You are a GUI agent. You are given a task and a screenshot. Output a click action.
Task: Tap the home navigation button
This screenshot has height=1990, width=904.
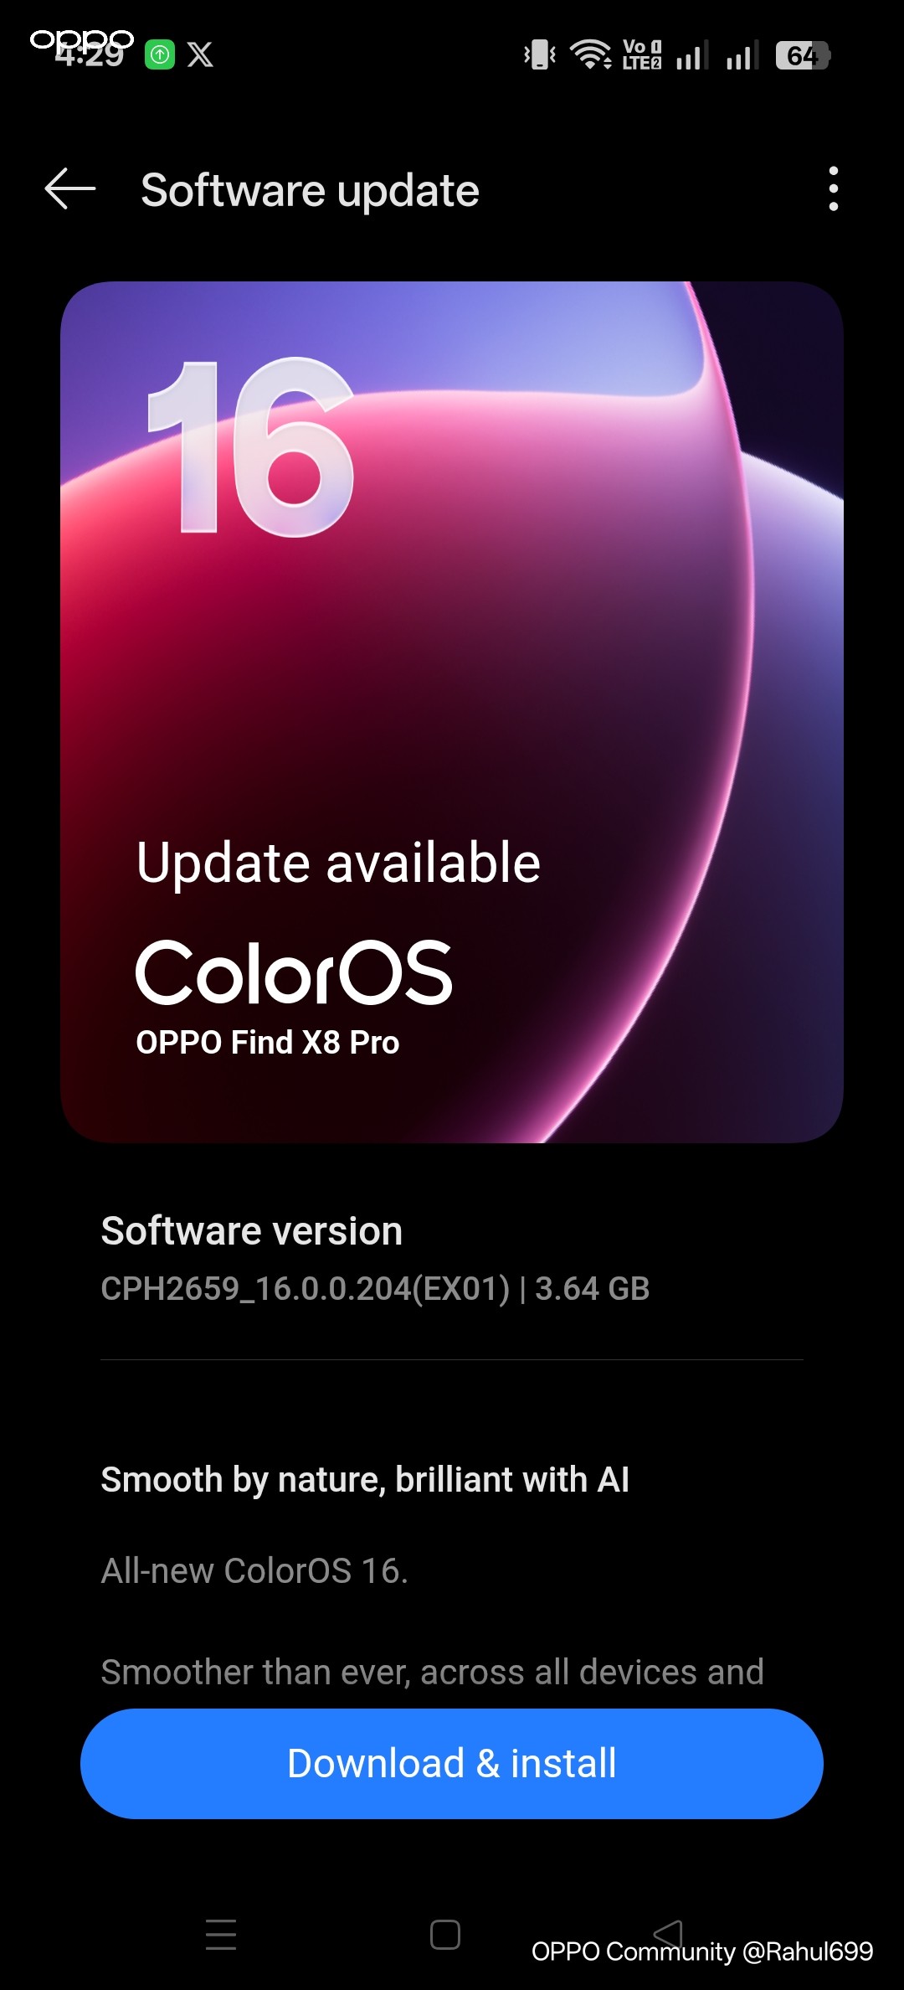coord(445,1934)
